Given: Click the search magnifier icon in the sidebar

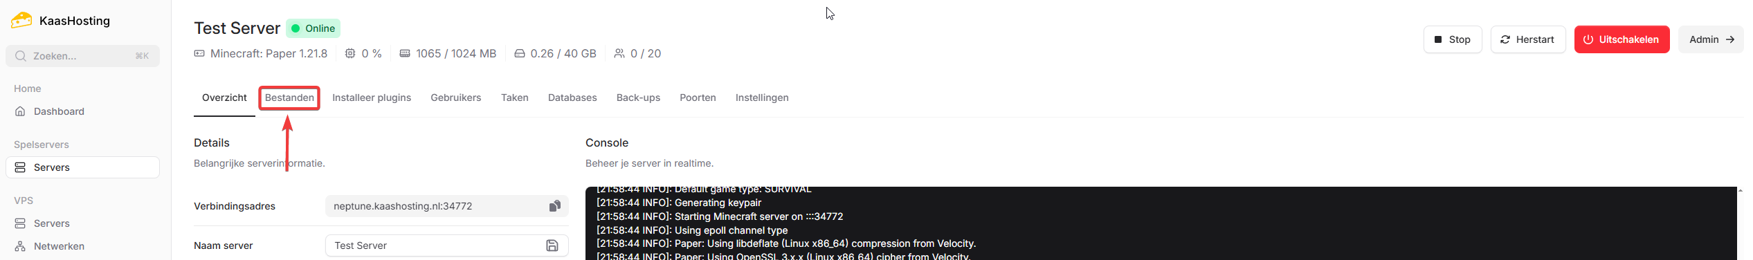Looking at the screenshot, I should pyautogui.click(x=21, y=56).
